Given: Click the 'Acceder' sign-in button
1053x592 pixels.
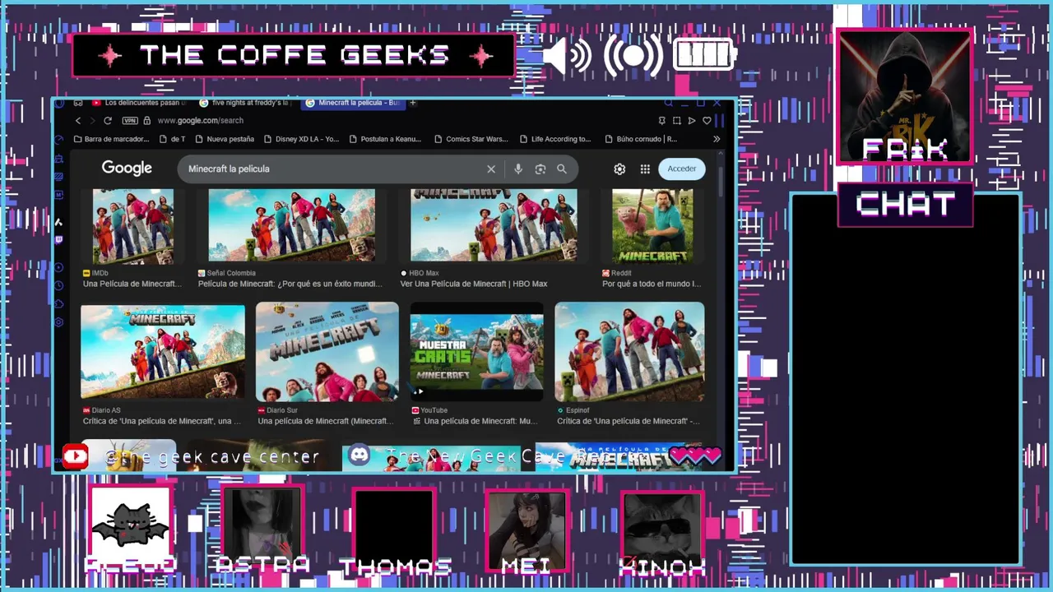Looking at the screenshot, I should tap(682, 169).
